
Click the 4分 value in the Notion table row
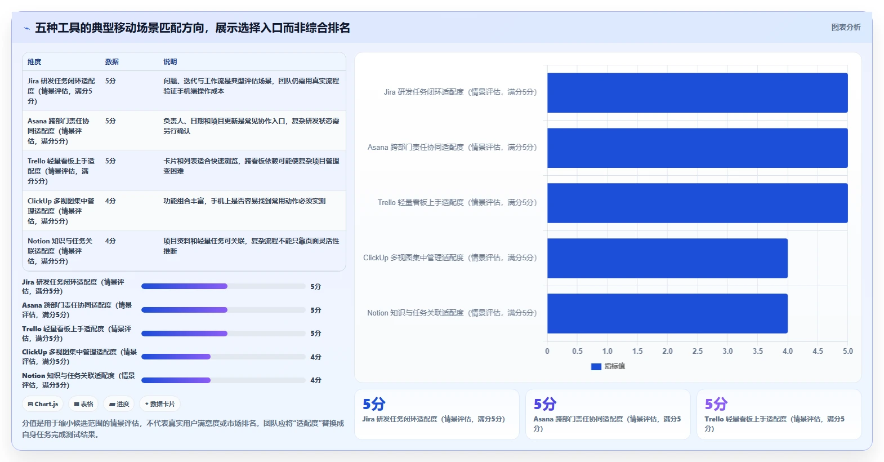pos(110,241)
